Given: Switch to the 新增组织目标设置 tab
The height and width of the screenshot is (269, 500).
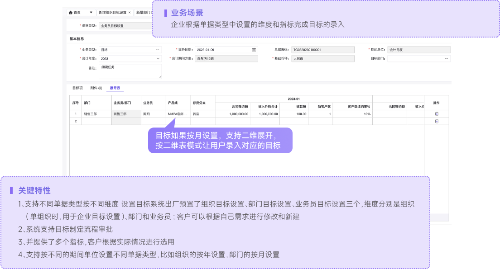Looking at the screenshot, I should pyautogui.click(x=112, y=13).
